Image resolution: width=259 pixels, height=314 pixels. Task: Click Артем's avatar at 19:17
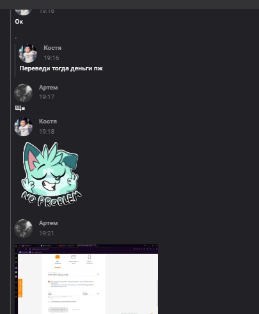[23, 93]
